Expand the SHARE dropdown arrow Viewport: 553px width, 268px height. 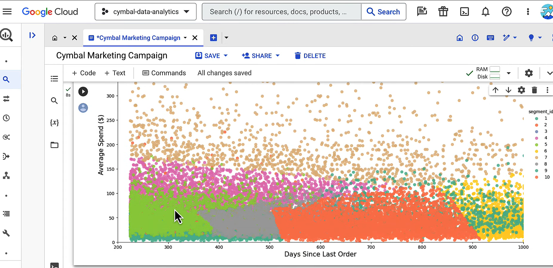278,56
